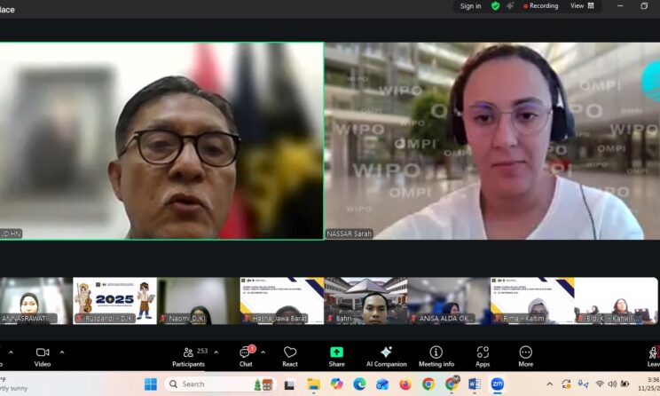Expand the Participants options arrow
Image resolution: width=660 pixels, height=396 pixels.
point(216,352)
